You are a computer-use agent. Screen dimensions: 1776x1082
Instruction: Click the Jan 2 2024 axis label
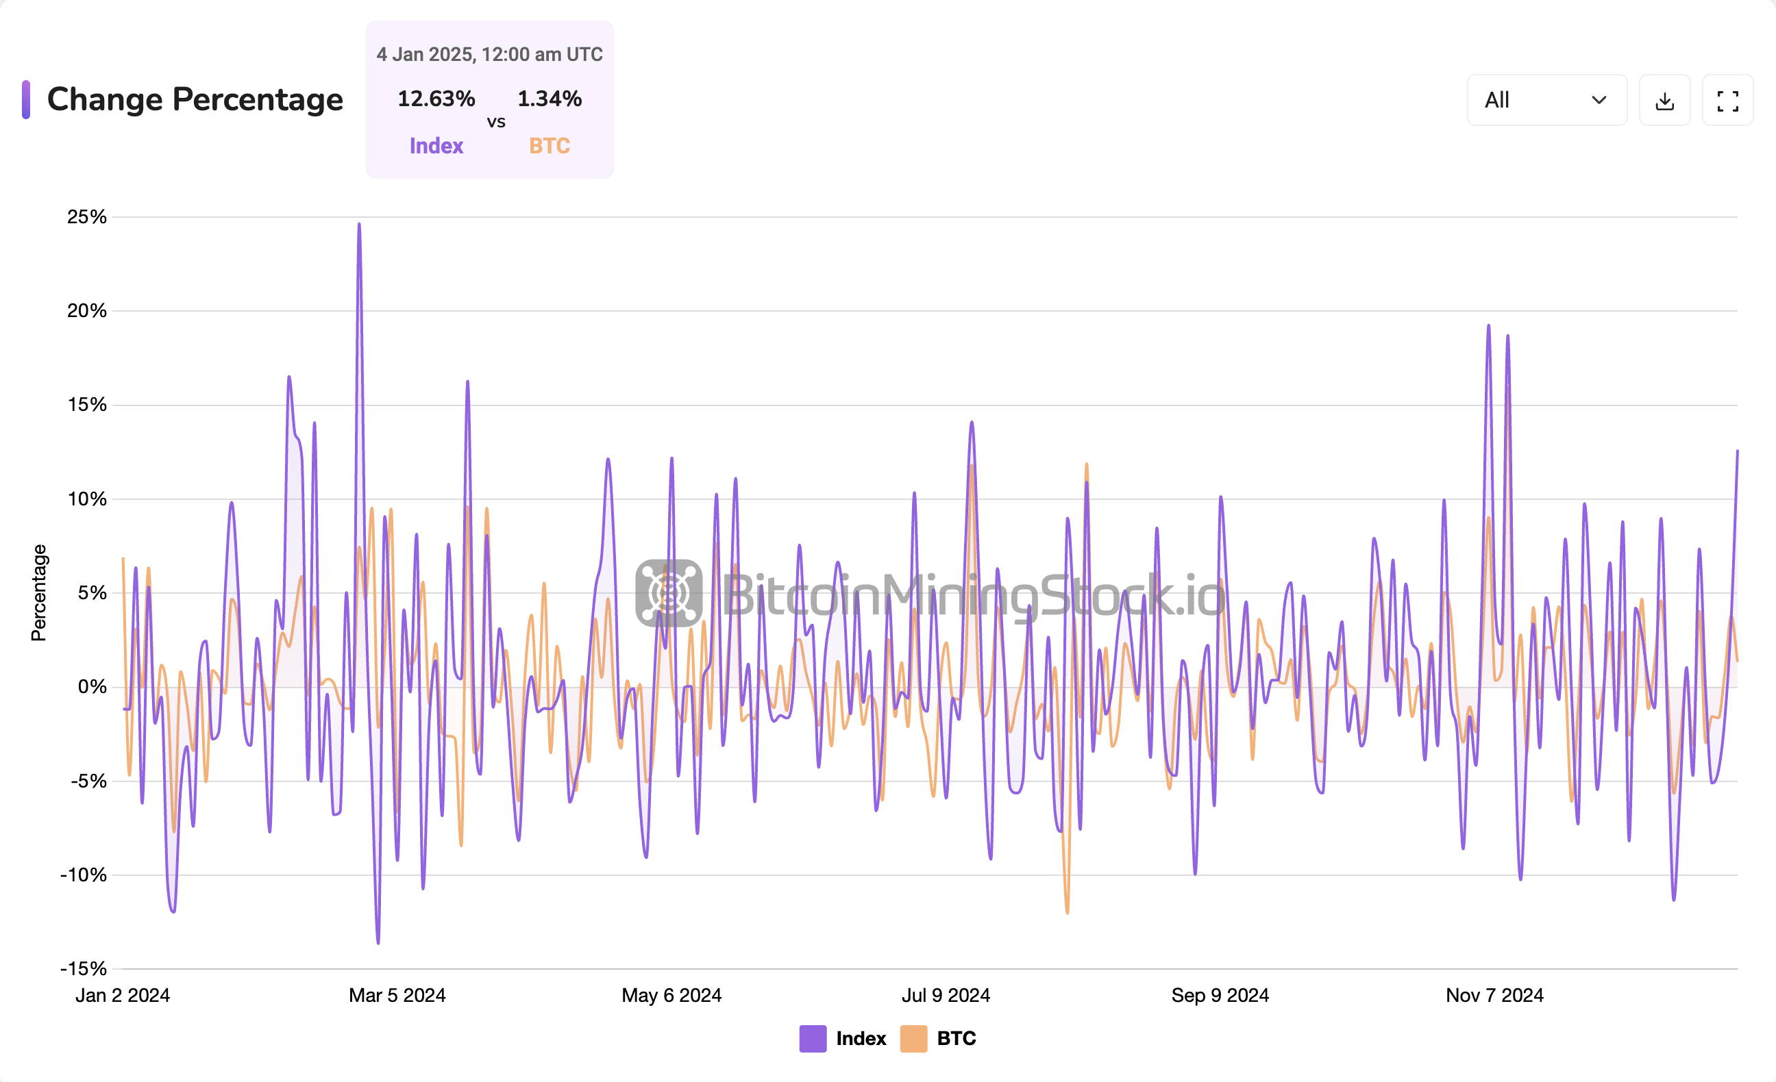tap(123, 995)
